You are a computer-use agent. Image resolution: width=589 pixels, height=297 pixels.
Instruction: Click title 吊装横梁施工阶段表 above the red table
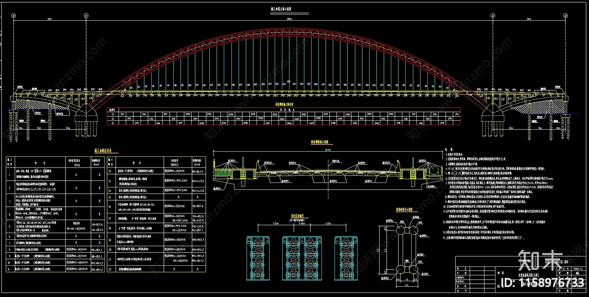pos(285,105)
